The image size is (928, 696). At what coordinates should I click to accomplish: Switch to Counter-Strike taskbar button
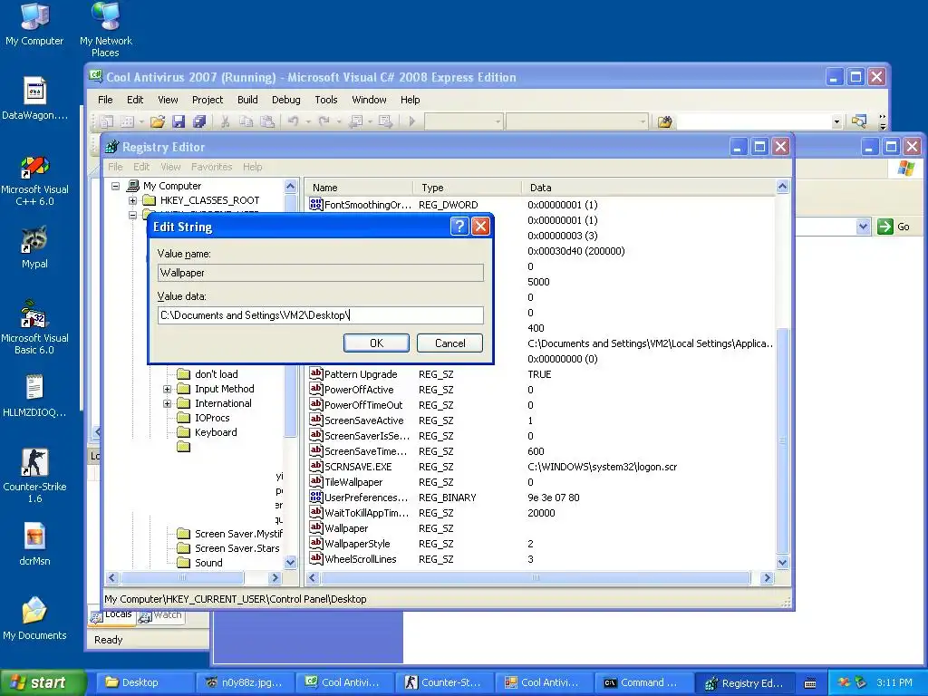pos(444,682)
